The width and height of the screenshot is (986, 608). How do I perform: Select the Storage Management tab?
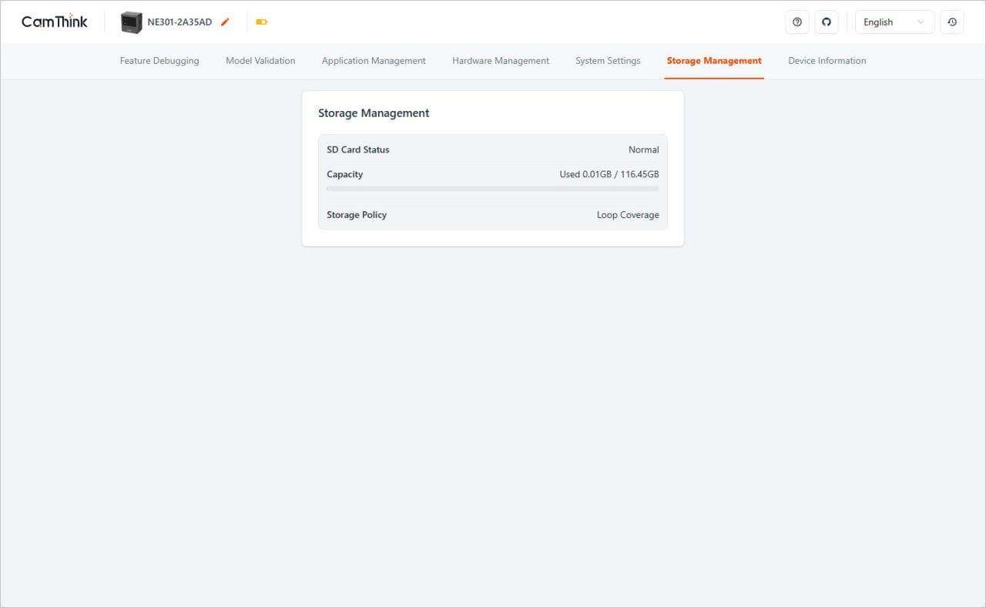coord(714,61)
